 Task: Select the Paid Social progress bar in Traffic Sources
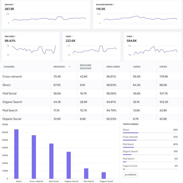click(150, 147)
